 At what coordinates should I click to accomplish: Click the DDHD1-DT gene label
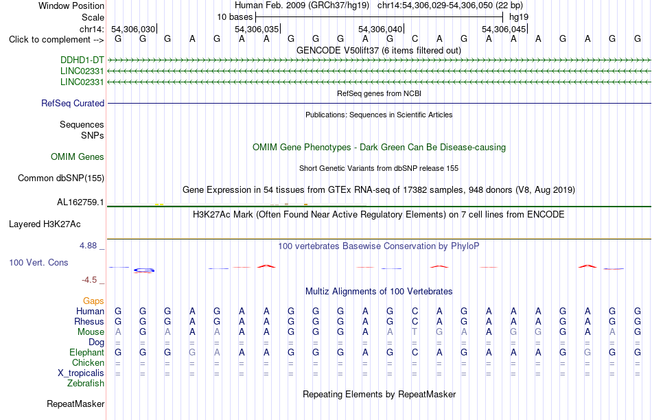82,60
